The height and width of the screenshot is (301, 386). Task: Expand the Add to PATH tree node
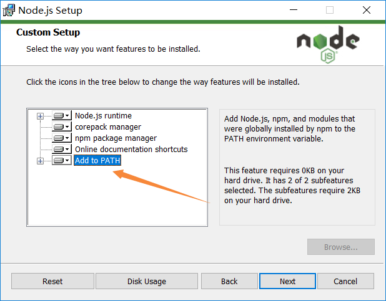[40, 161]
